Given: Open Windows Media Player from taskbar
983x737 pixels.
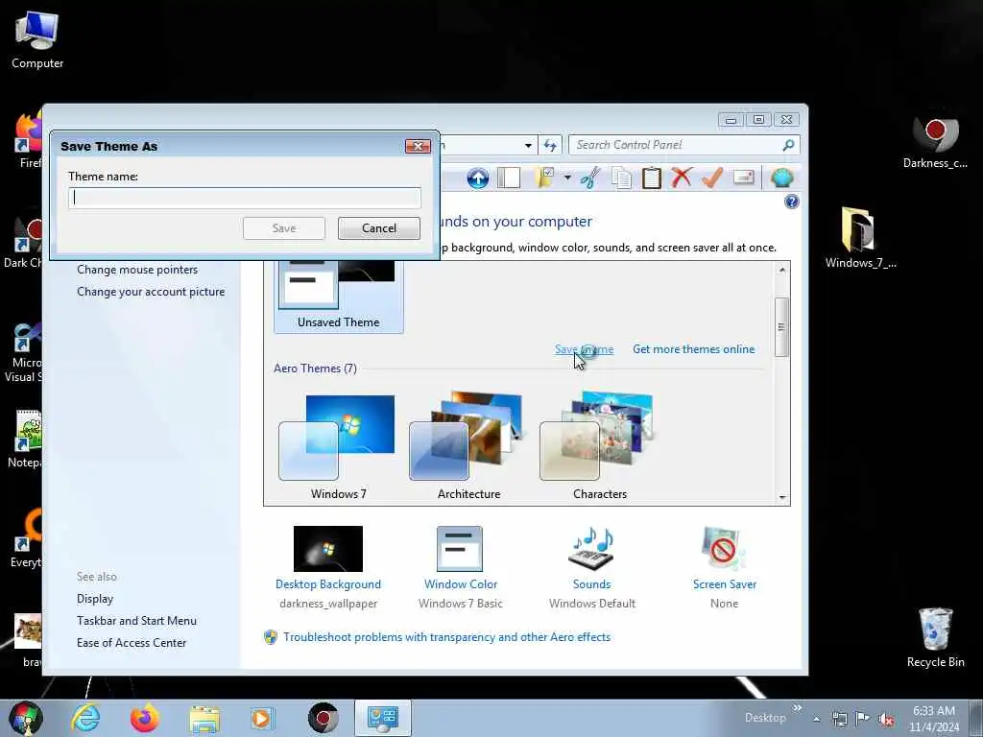Looking at the screenshot, I should point(262,718).
